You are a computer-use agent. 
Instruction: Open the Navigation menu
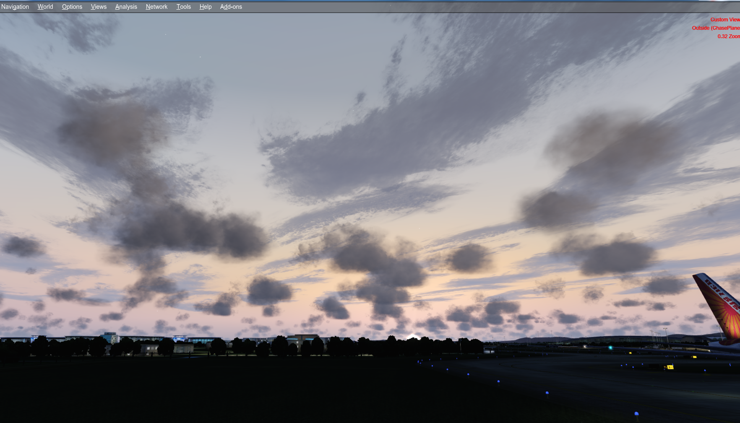[15, 7]
